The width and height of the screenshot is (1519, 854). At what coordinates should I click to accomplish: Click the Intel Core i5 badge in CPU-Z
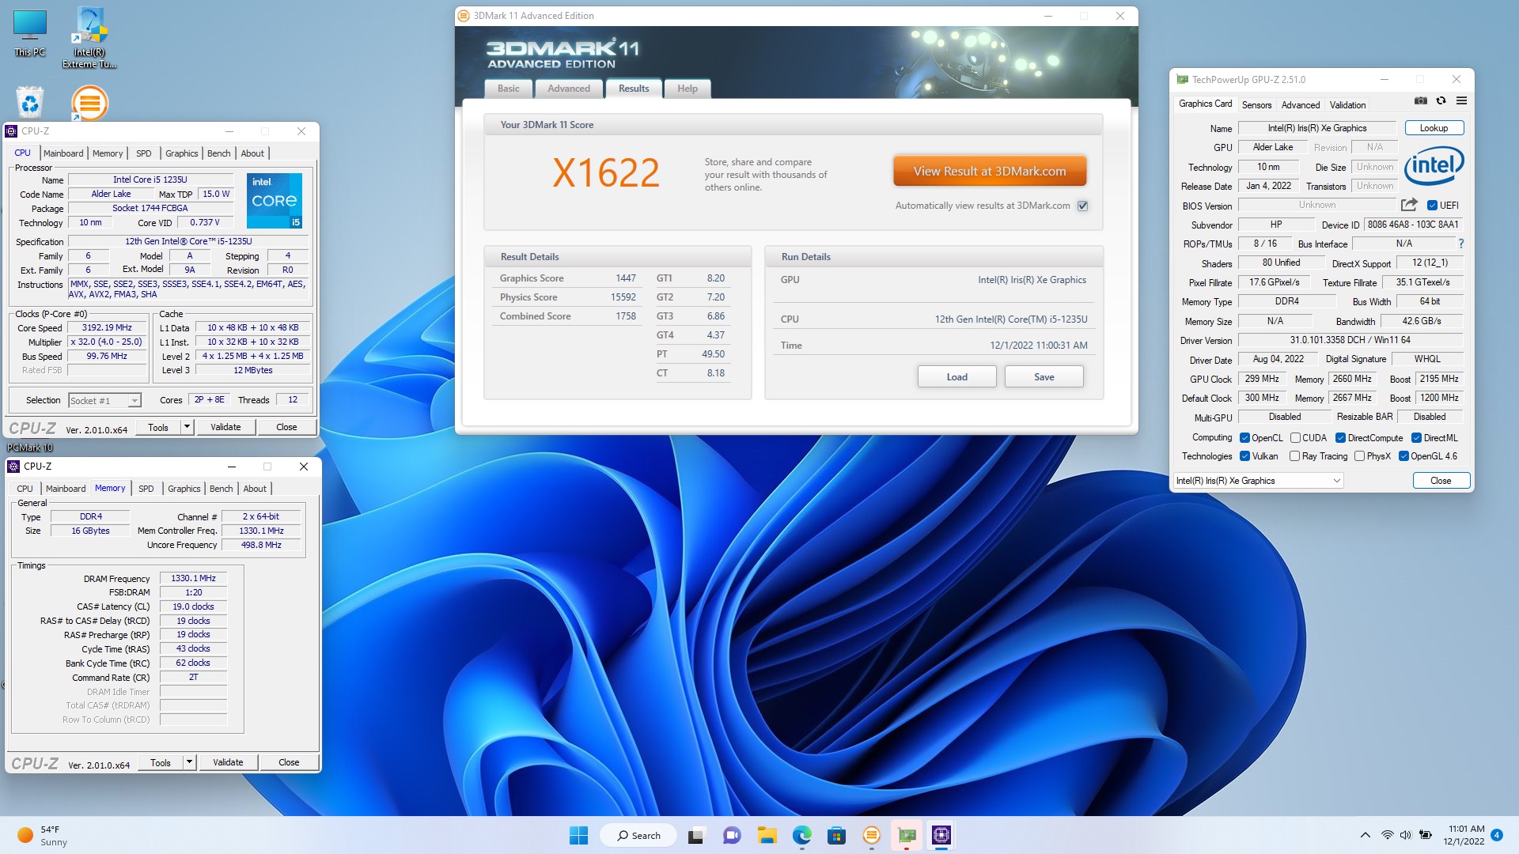pyautogui.click(x=275, y=201)
